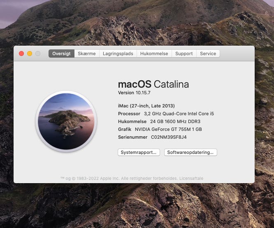Screen dimensions: 274x228
Task: Go to the Support tab
Action: click(184, 54)
